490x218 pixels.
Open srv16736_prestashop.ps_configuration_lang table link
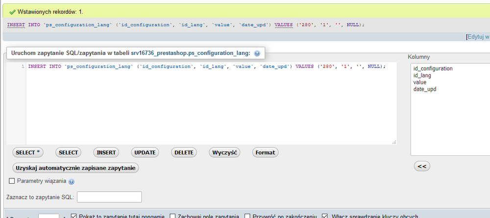(x=191, y=53)
